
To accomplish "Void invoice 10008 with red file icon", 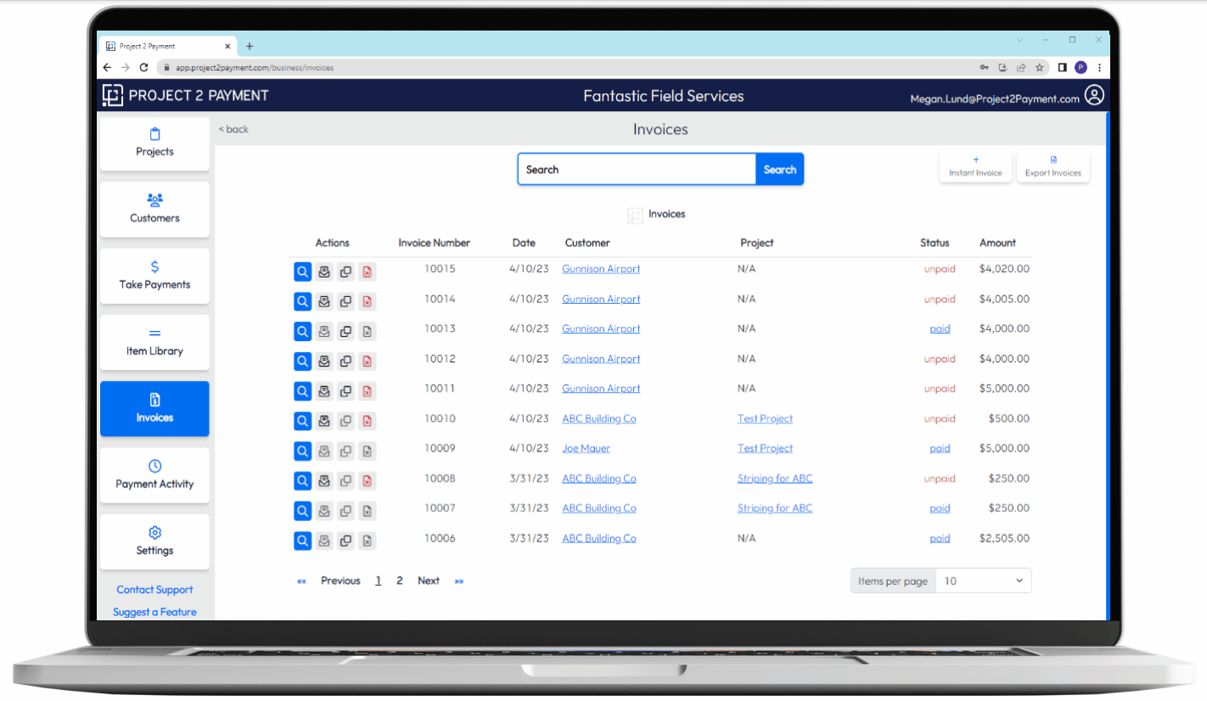I will click(367, 481).
